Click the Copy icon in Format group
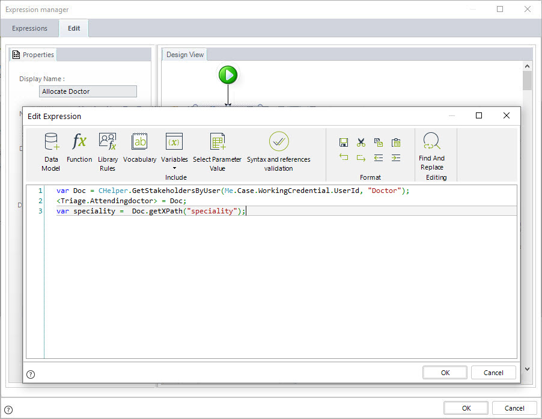 coord(379,142)
